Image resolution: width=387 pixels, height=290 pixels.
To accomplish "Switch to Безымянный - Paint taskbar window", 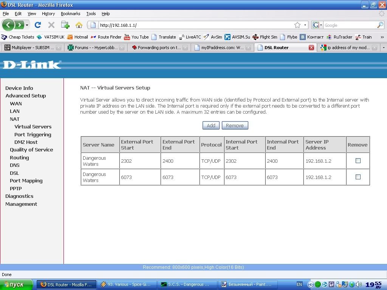I will 248,284.
